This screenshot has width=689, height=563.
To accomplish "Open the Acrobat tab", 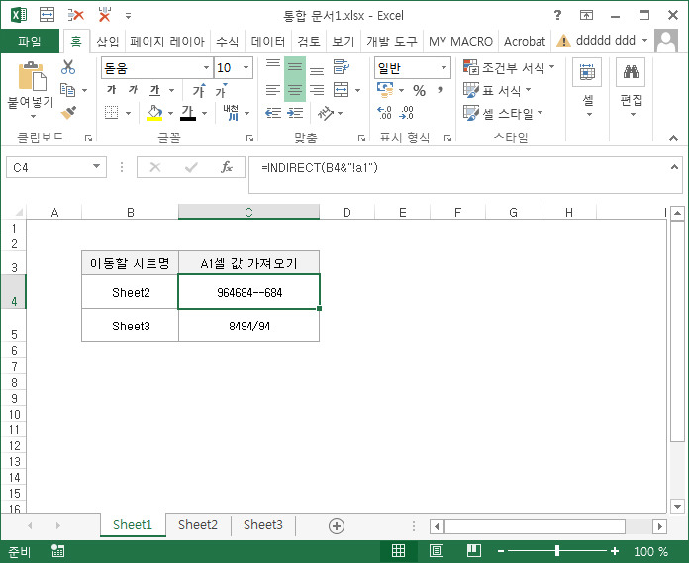I will pyautogui.click(x=525, y=42).
